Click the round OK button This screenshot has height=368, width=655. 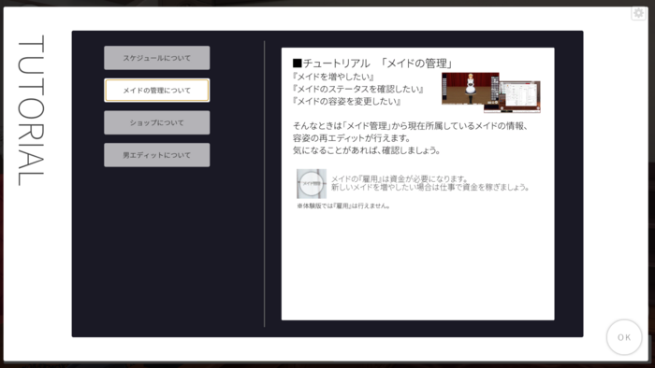coord(624,337)
